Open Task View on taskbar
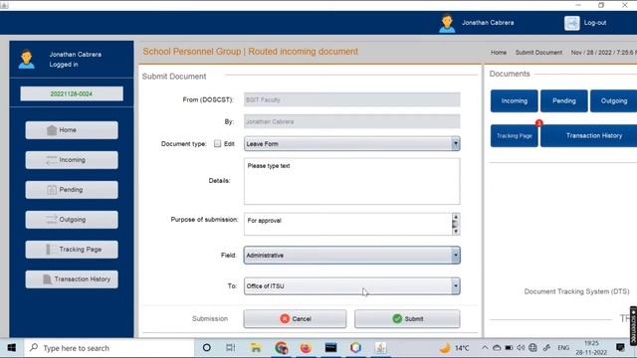Viewport: 637px width, 358px height. pyautogui.click(x=230, y=348)
